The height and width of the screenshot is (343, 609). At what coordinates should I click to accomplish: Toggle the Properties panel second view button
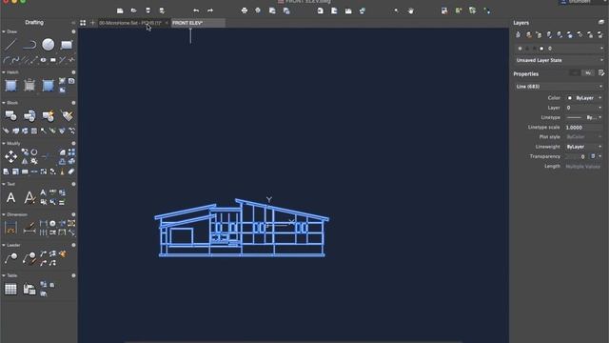coord(588,72)
